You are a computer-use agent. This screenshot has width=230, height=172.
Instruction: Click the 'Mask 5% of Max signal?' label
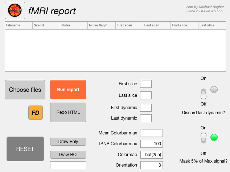[x=203, y=161]
